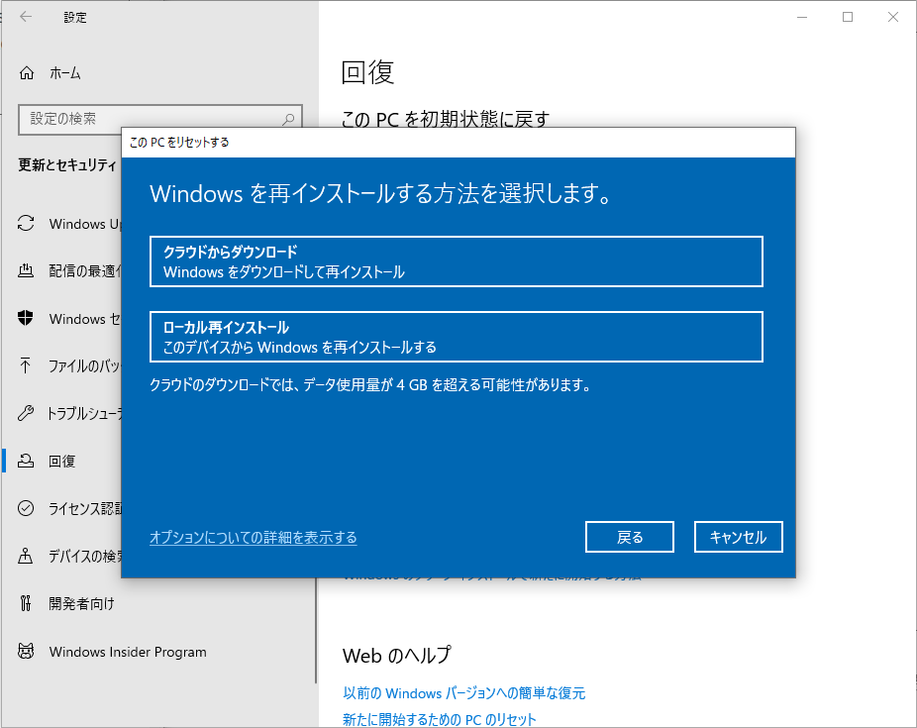Open the 新たに開始するための PC のリセット link
The image size is (917, 728).
click(440, 718)
